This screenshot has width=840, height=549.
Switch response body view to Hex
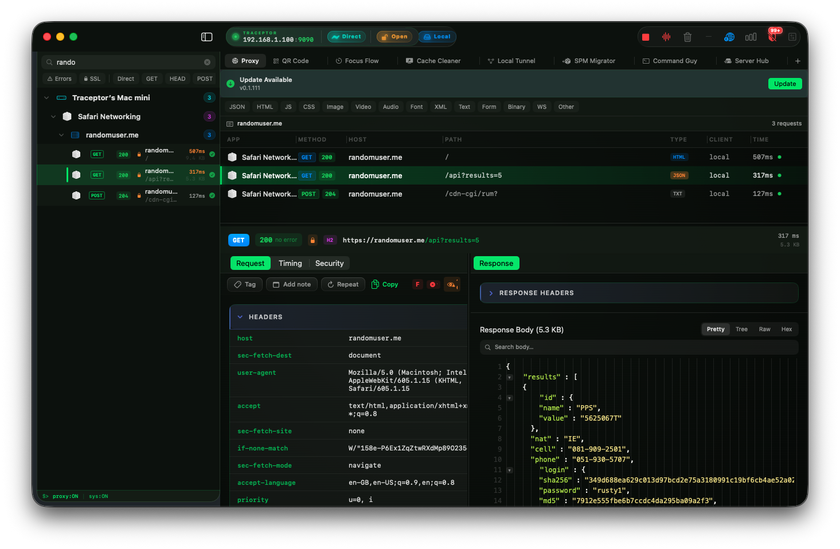(787, 330)
